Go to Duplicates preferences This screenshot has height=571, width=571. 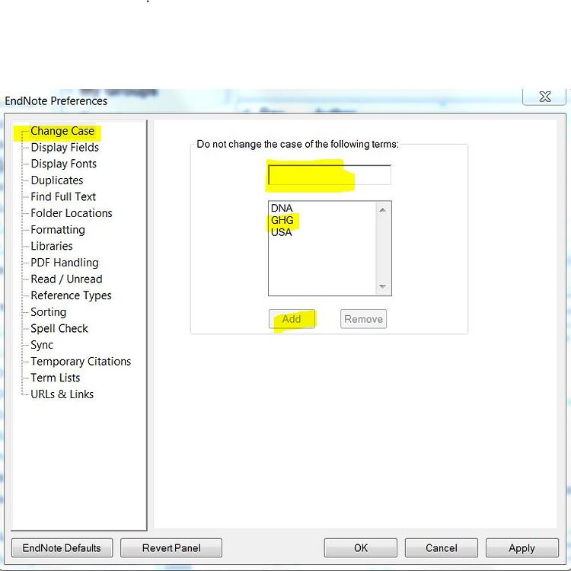pyautogui.click(x=57, y=180)
